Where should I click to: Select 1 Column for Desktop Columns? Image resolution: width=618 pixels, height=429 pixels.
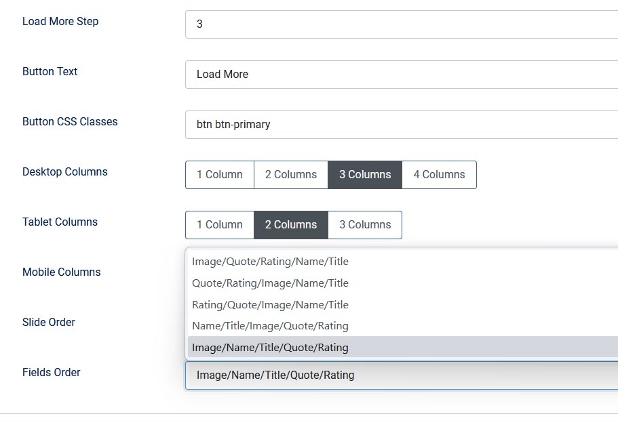[219, 174]
